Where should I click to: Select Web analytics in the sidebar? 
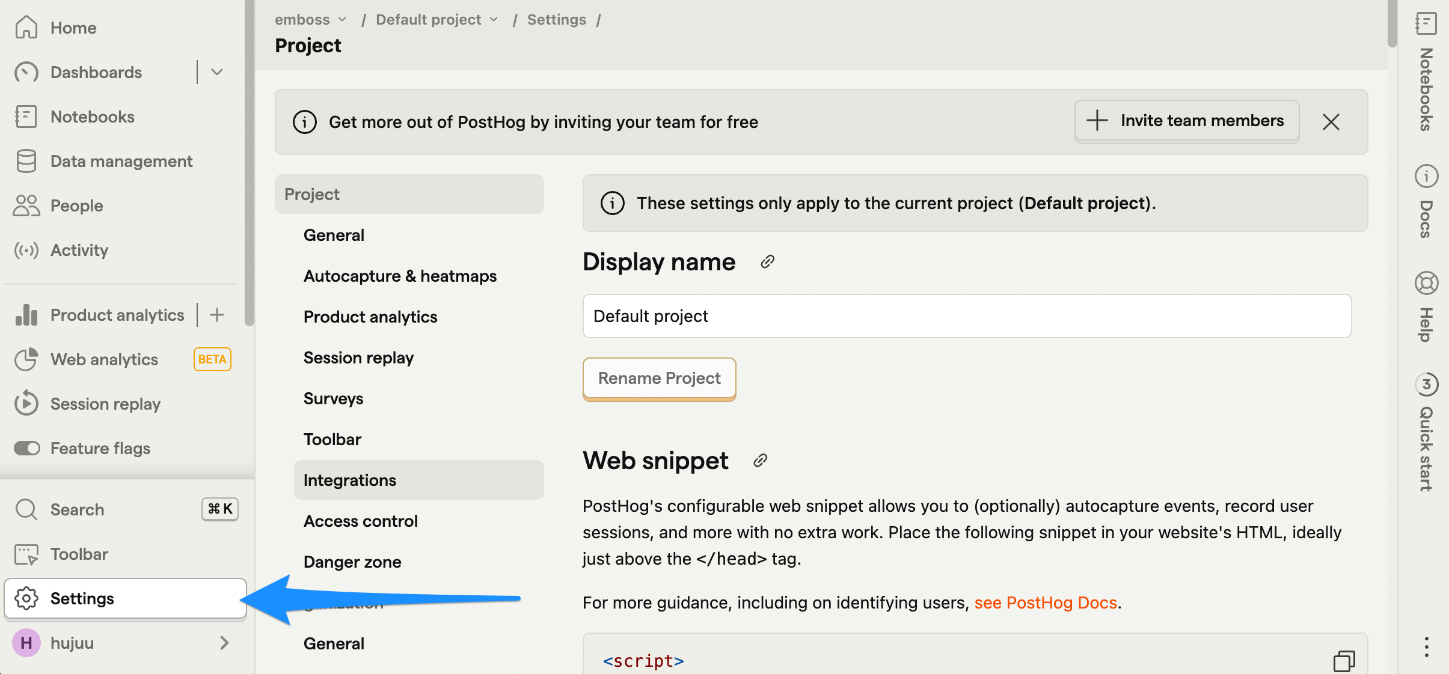tap(103, 359)
